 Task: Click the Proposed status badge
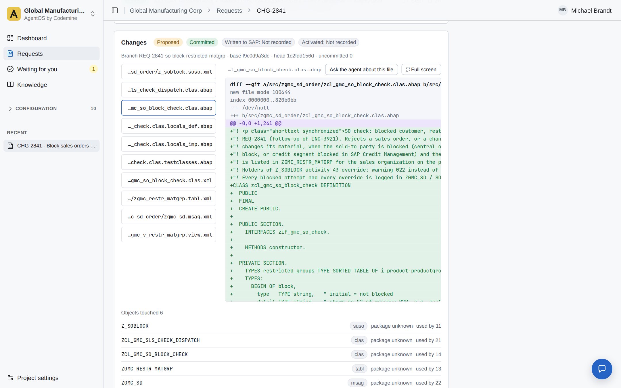click(x=168, y=42)
